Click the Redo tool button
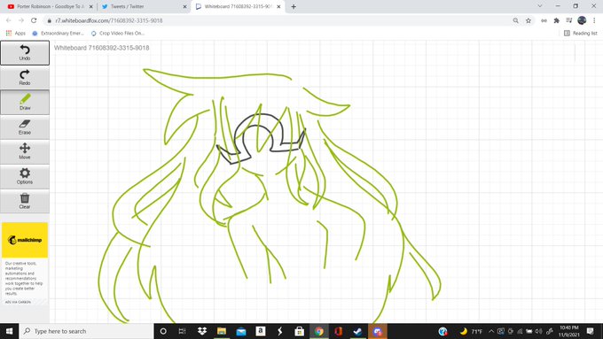Viewport: 603px width, 339px height. click(25, 77)
